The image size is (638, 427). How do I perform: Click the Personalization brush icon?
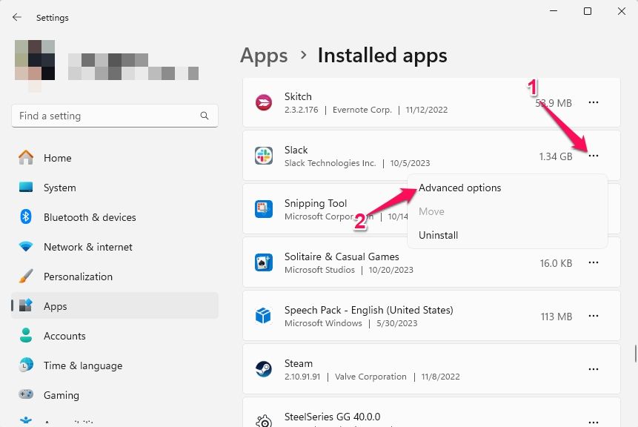(24, 277)
